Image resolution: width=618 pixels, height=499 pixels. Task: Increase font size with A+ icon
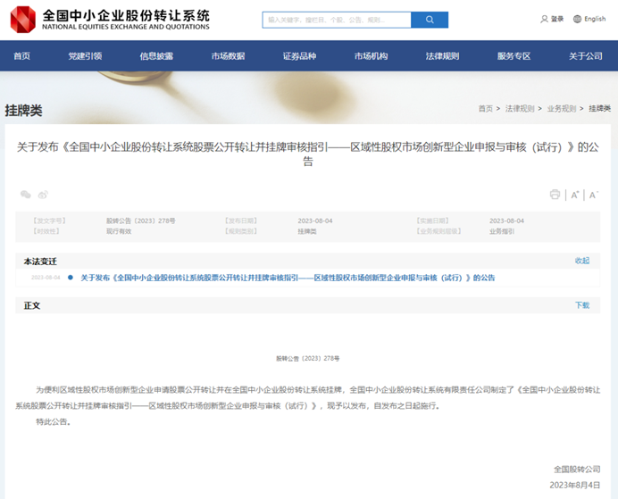[575, 195]
